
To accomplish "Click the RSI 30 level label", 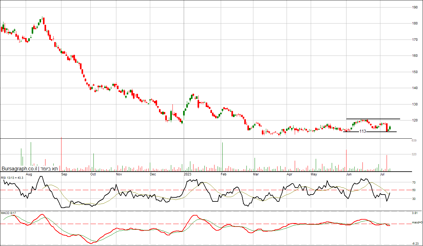I will pos(414,199).
